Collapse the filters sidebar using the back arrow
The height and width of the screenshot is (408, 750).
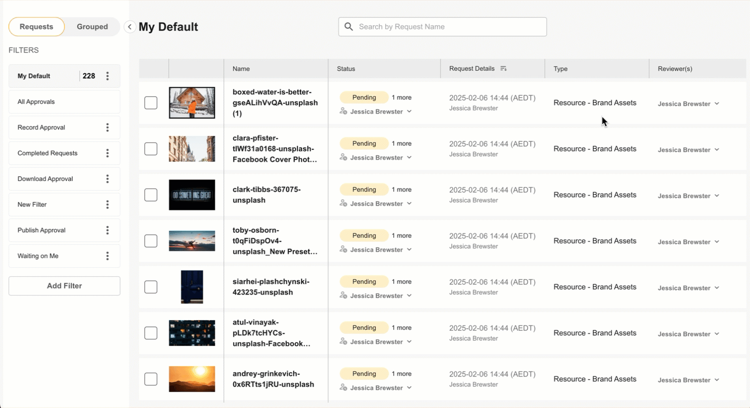(x=129, y=27)
